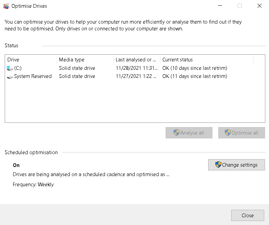The width and height of the screenshot is (269, 225).
Task: Click the Optimise Drives title bar icon
Action: (x=6, y=6)
